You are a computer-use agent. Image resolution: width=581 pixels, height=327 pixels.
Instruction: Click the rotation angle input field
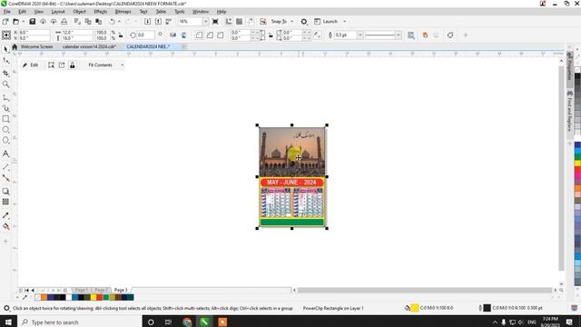pos(145,35)
